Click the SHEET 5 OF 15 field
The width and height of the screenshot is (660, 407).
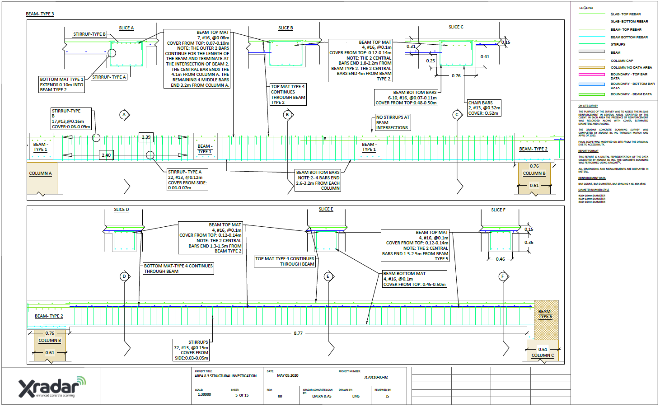242,396
